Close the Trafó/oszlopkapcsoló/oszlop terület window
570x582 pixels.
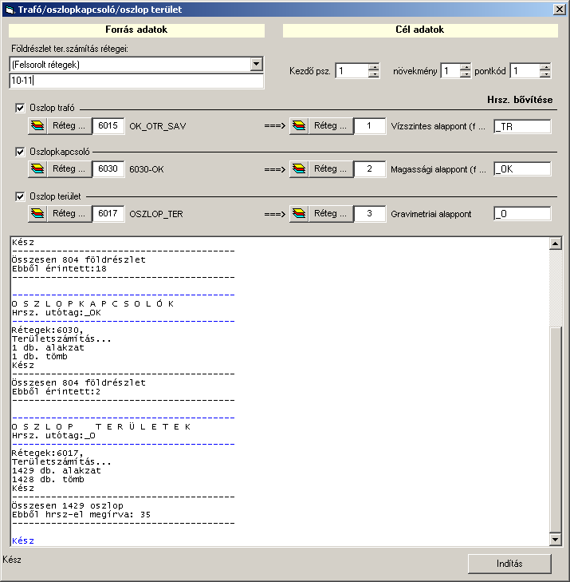559,10
